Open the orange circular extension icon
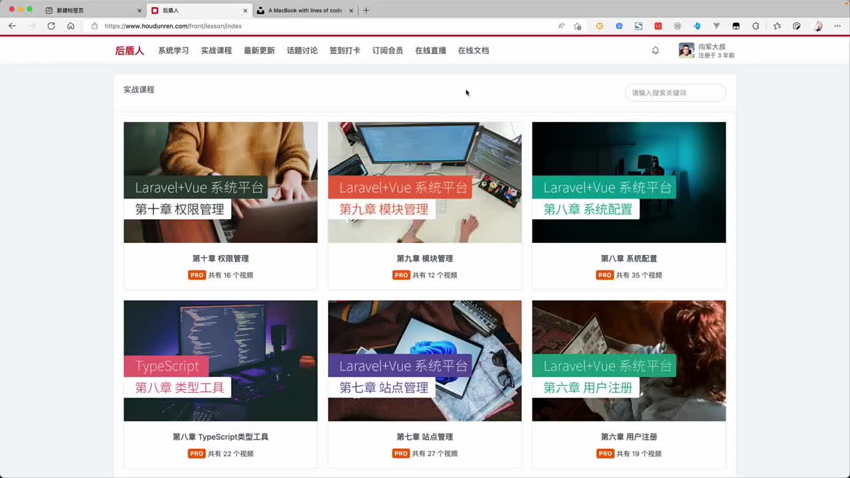This screenshot has height=478, width=850. click(600, 26)
